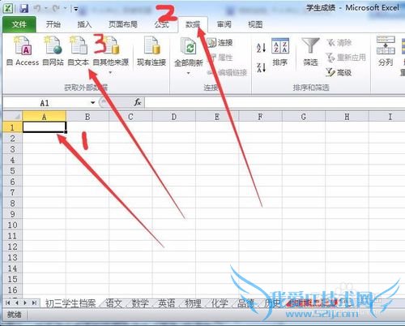Expand the 自其他来源 dropdown arrow

(x=110, y=72)
